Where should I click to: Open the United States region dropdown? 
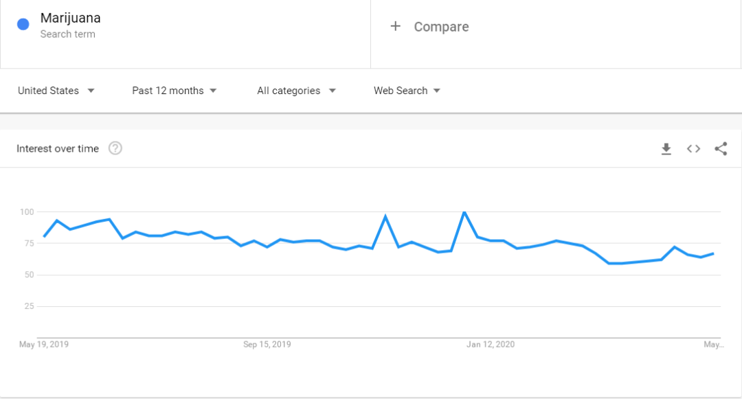tap(56, 91)
